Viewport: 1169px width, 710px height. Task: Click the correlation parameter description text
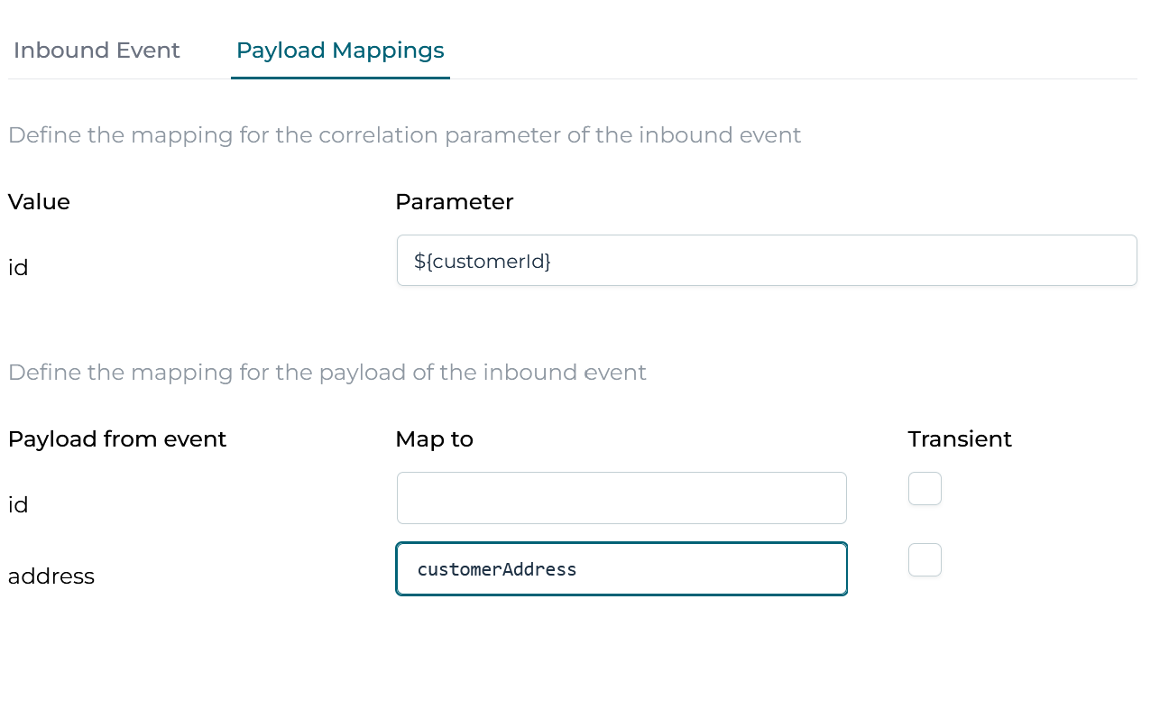click(x=404, y=136)
